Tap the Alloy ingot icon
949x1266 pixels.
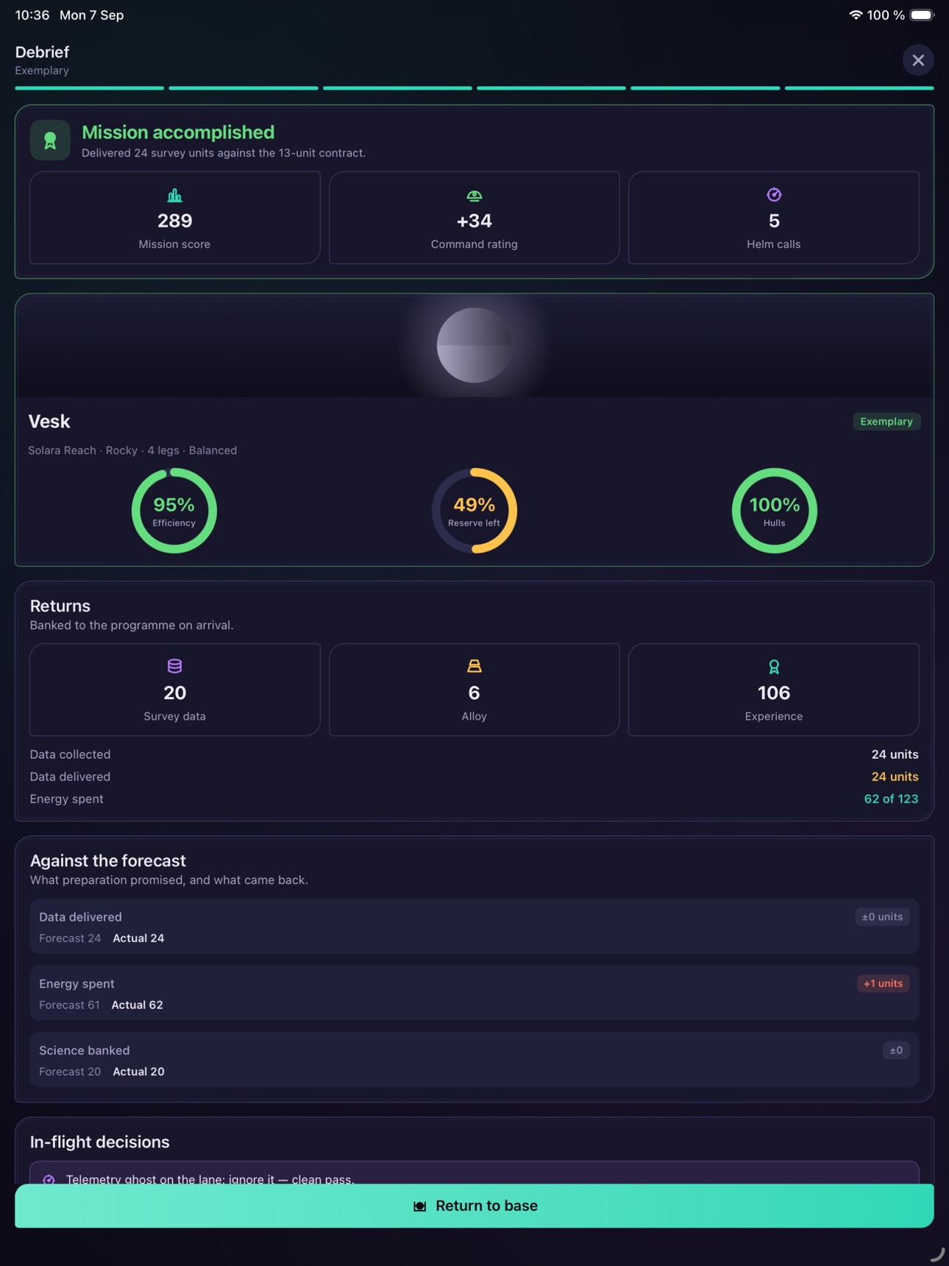[x=474, y=666]
